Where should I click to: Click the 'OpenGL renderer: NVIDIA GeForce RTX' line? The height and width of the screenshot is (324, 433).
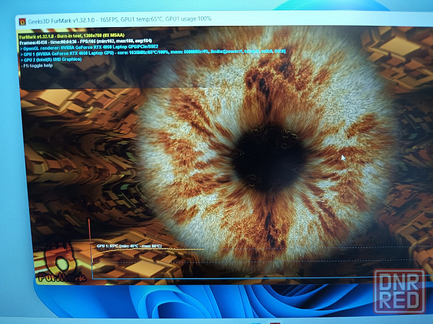pyautogui.click(x=89, y=47)
